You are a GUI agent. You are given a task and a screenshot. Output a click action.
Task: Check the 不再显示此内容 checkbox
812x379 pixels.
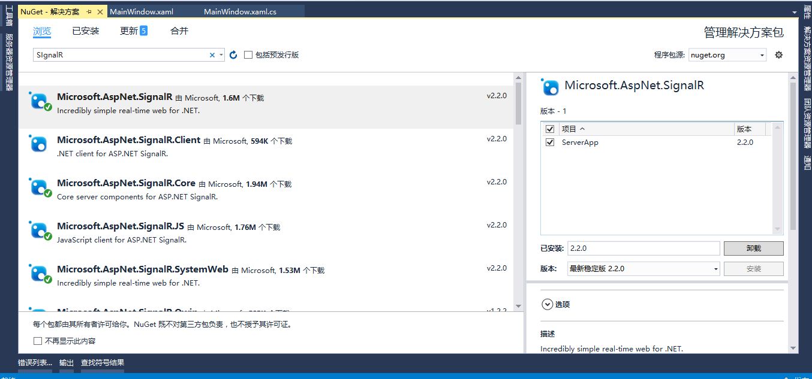[x=38, y=341]
